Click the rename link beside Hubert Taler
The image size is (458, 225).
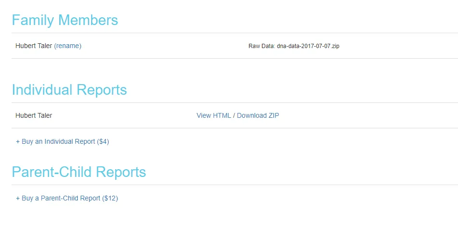pyautogui.click(x=67, y=46)
